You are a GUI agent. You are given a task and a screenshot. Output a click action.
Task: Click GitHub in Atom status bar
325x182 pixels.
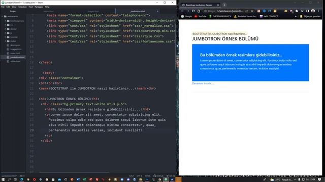point(158,176)
